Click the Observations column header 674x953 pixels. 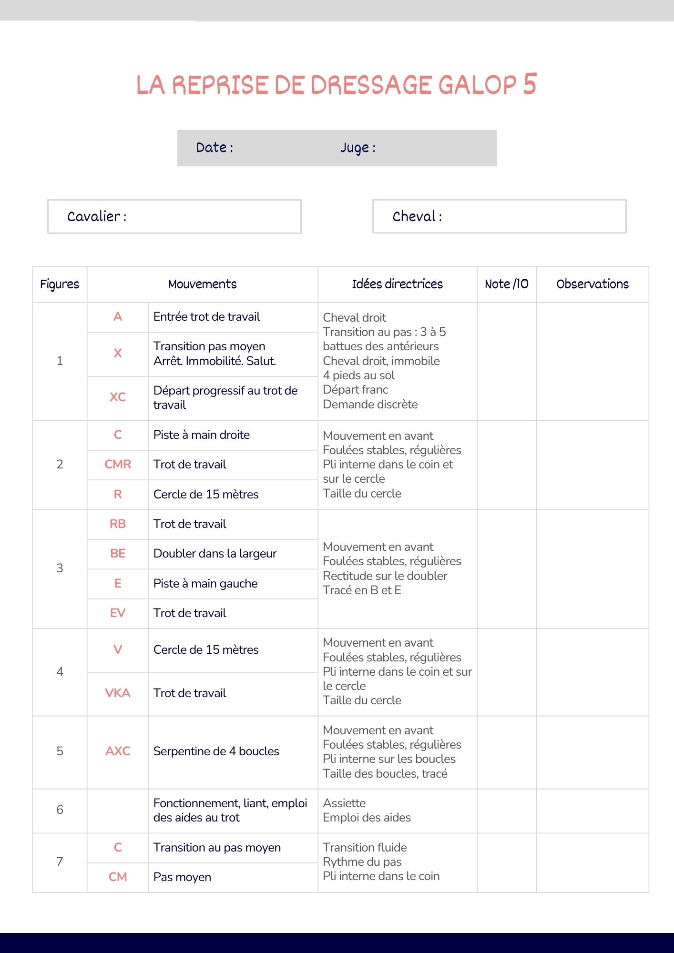tap(592, 284)
